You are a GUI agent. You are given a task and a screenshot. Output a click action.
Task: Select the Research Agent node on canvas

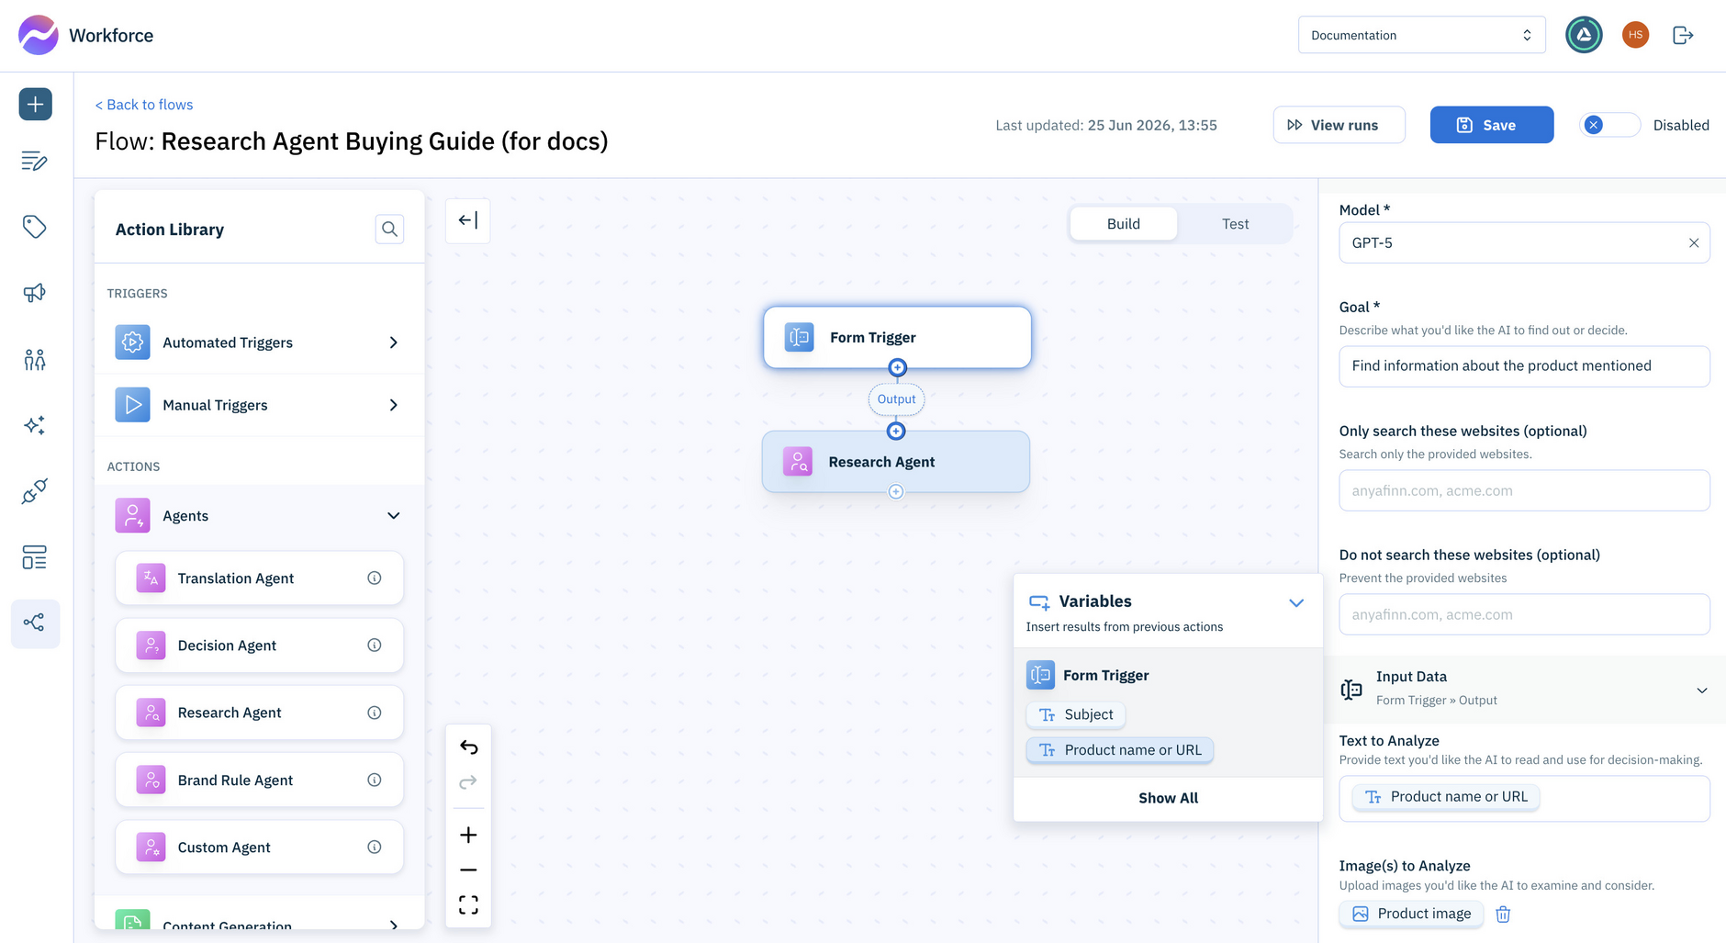(x=896, y=462)
